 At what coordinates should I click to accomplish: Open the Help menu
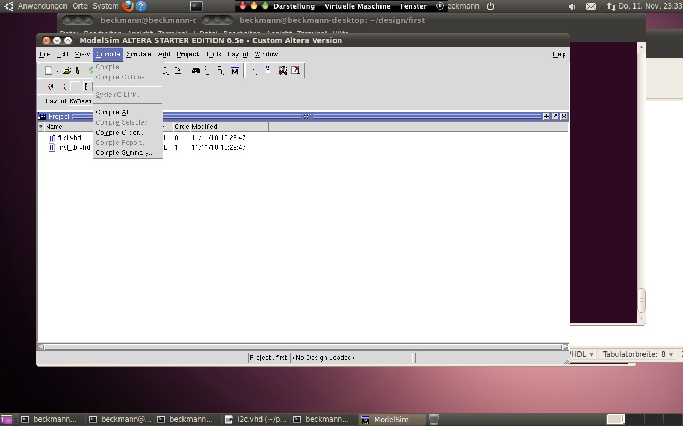point(559,54)
